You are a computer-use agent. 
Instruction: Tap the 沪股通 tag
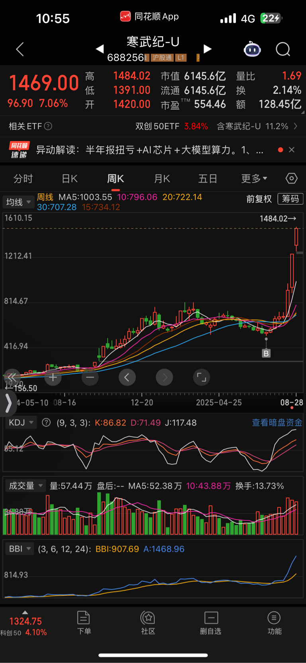[162, 57]
